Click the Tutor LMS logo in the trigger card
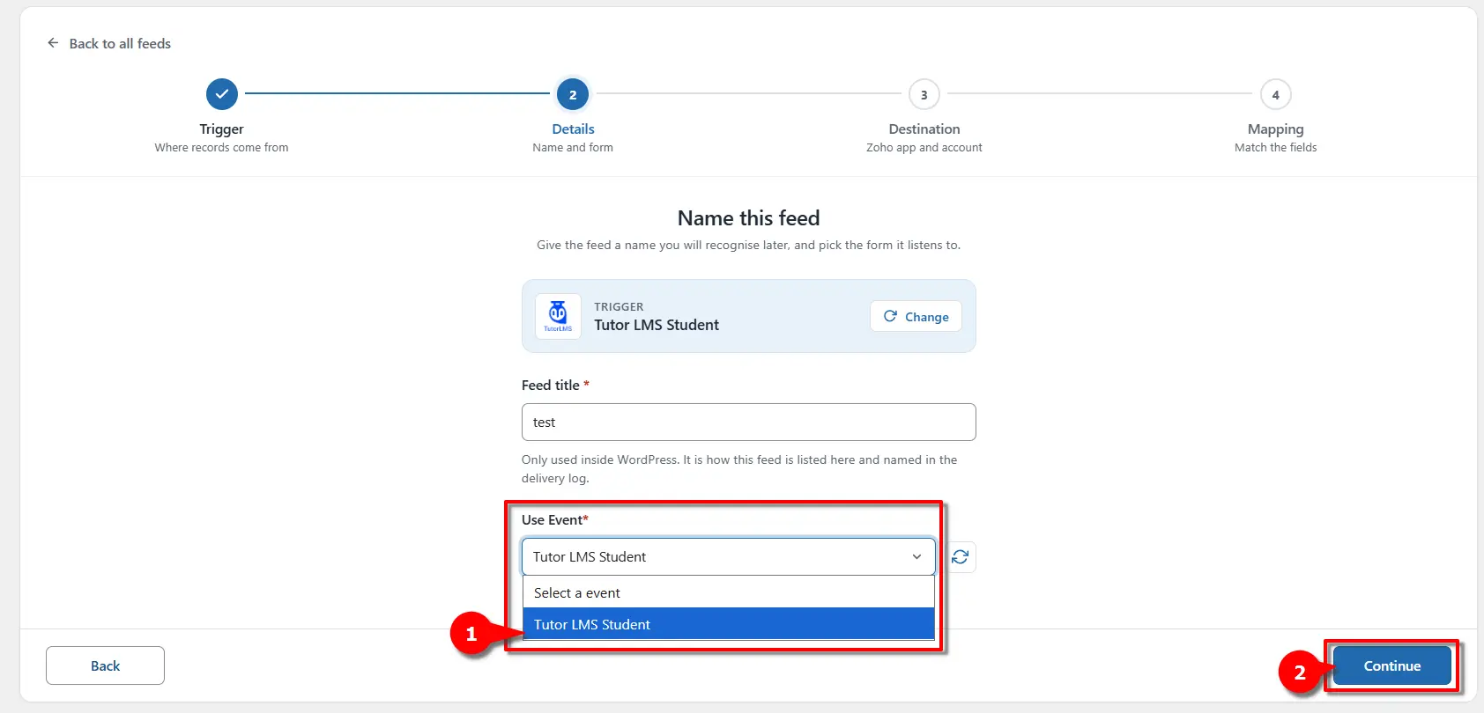 click(x=558, y=316)
